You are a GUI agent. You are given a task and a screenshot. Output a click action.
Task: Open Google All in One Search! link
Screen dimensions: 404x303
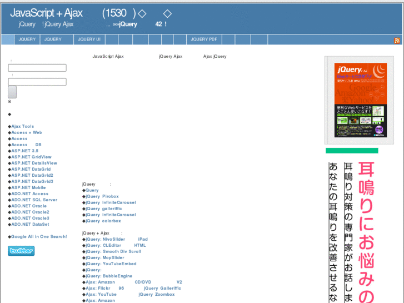[39, 237]
